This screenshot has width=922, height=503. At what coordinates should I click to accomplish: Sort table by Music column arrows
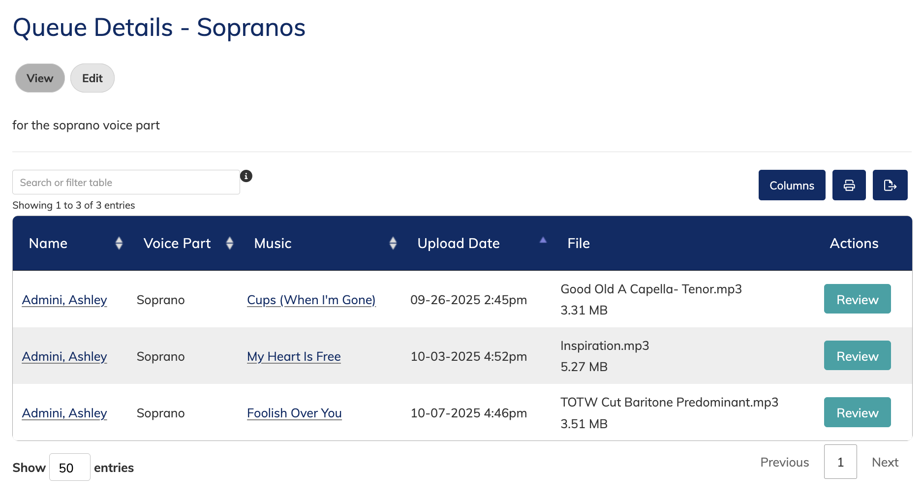pyautogui.click(x=393, y=243)
